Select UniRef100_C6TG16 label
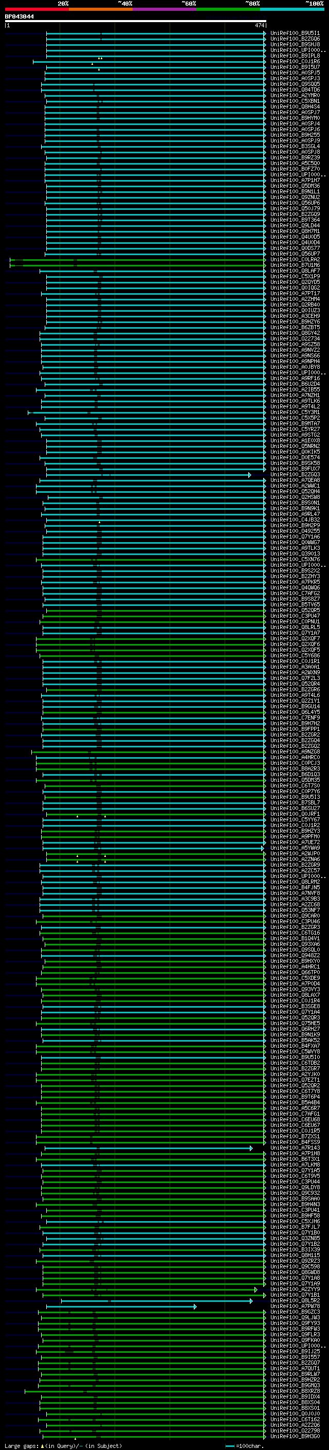The width and height of the screenshot is (329, 1450). [295, 932]
